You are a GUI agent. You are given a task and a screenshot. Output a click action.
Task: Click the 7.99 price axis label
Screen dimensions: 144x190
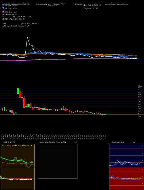tap(140, 97)
